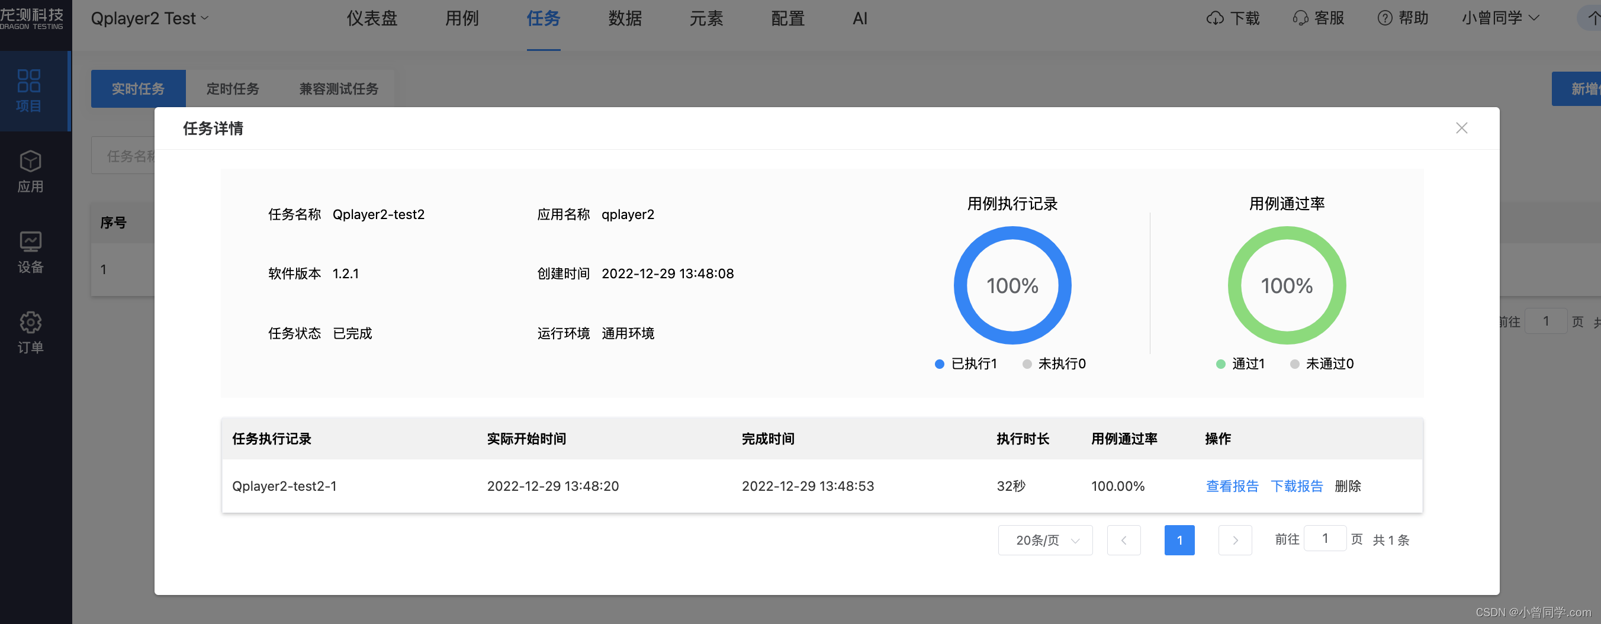This screenshot has height=624, width=1601.
Task: Select the 定时任务 tab
Action: tap(233, 89)
